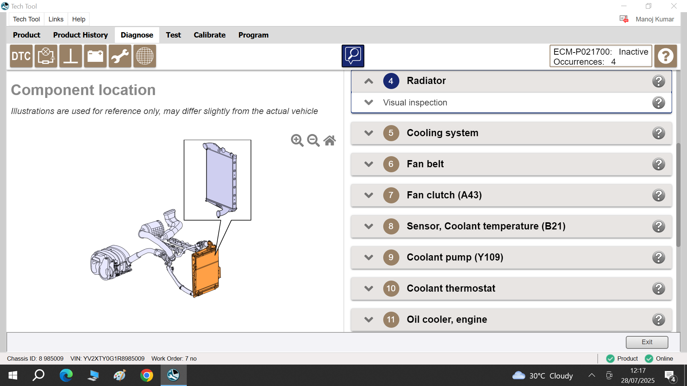
Task: Zoom in on the component illustration
Action: (x=297, y=140)
